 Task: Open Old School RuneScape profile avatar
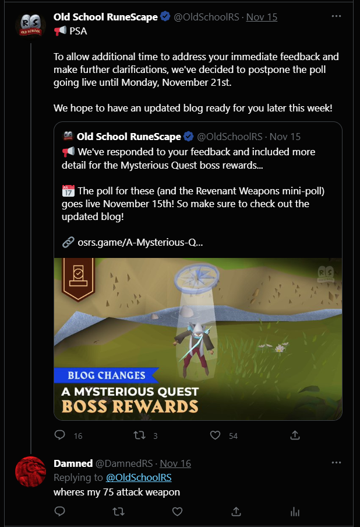point(30,25)
